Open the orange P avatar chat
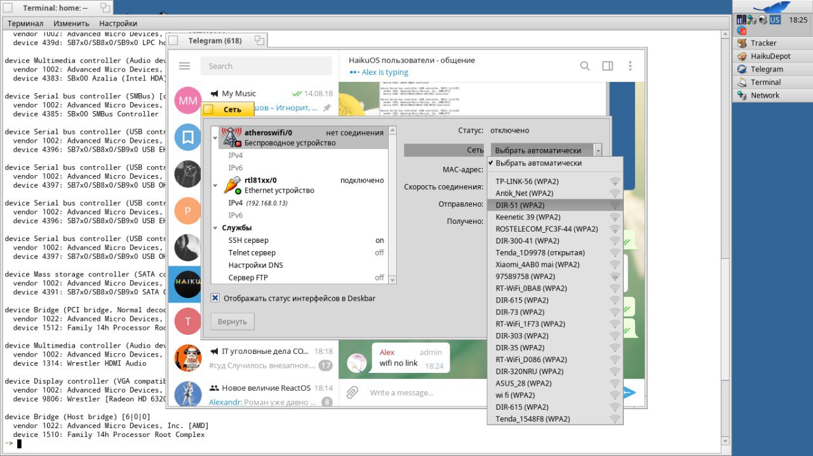The image size is (813, 456). tap(187, 211)
